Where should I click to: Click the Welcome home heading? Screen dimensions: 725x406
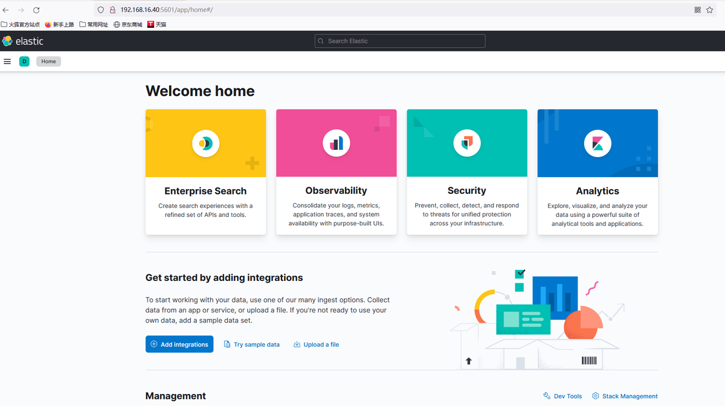click(200, 91)
